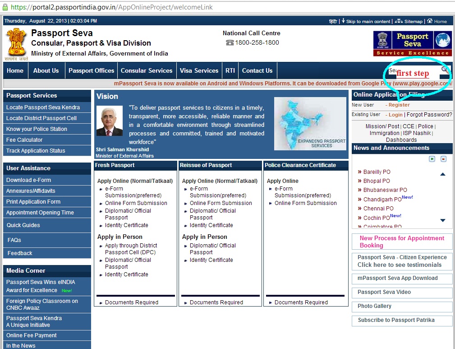Open Locate District Passport Cell
Screen dimensions: 455x349
click(47, 118)
